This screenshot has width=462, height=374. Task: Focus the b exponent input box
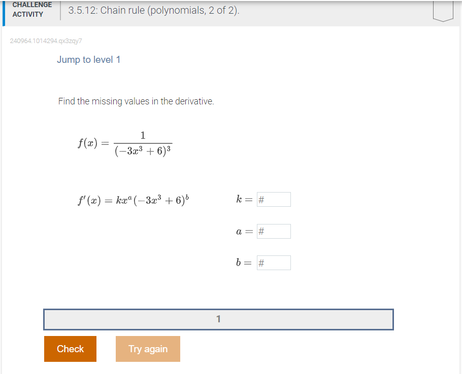click(x=274, y=263)
